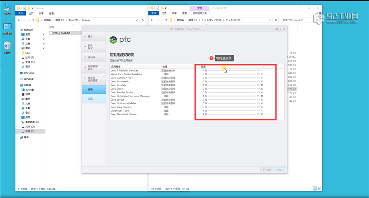Open help in the PTC installer title bar
Image resolution: width=369 pixels, height=198 pixels.
[276, 29]
